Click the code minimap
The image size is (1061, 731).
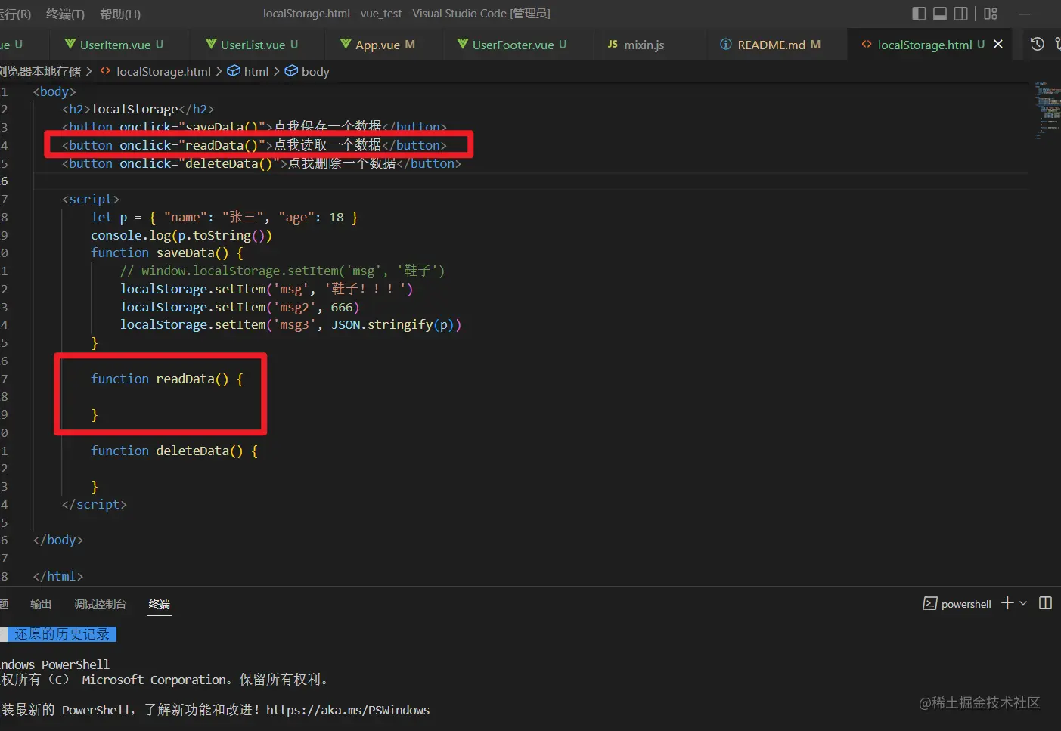pyautogui.click(x=1047, y=110)
